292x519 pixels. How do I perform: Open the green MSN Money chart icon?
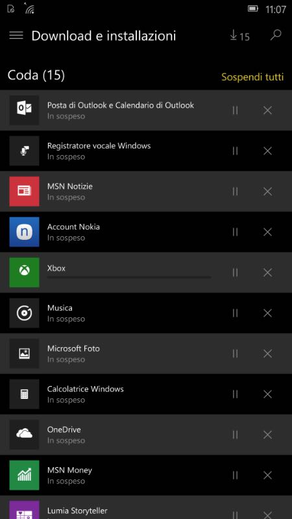point(24,476)
